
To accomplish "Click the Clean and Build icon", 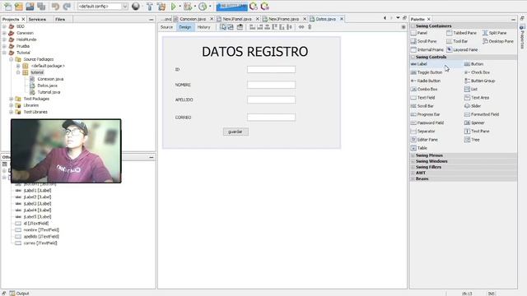I will 161,6.
